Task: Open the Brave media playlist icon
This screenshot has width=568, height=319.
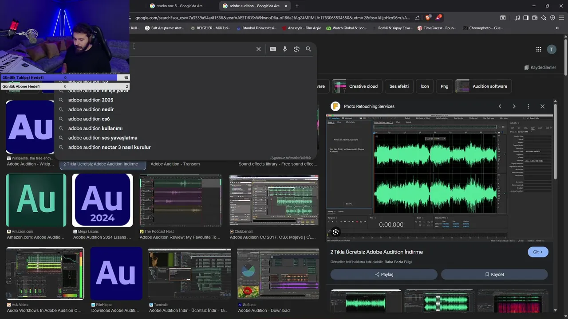Action: pyautogui.click(x=517, y=18)
